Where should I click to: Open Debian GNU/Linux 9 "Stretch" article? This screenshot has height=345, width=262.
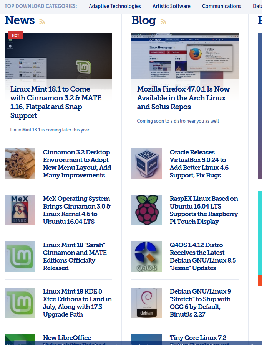[x=201, y=303]
